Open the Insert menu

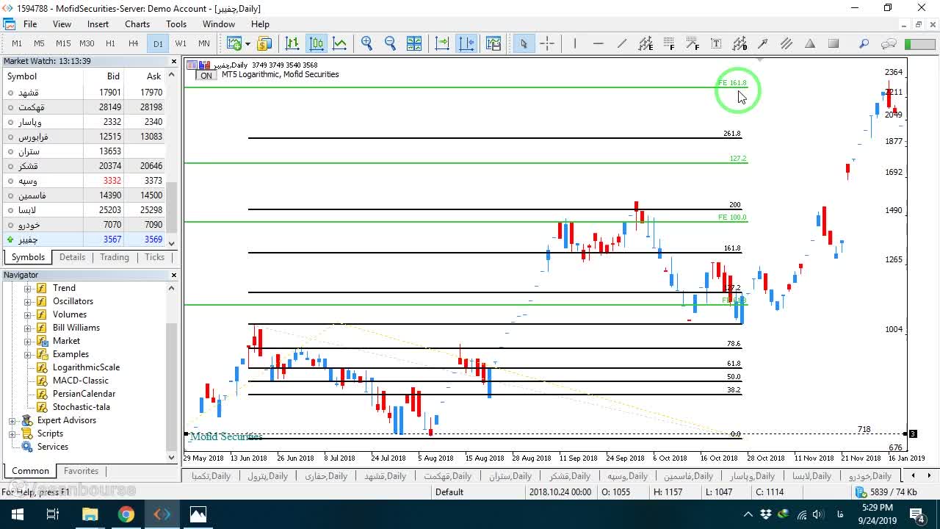point(98,24)
